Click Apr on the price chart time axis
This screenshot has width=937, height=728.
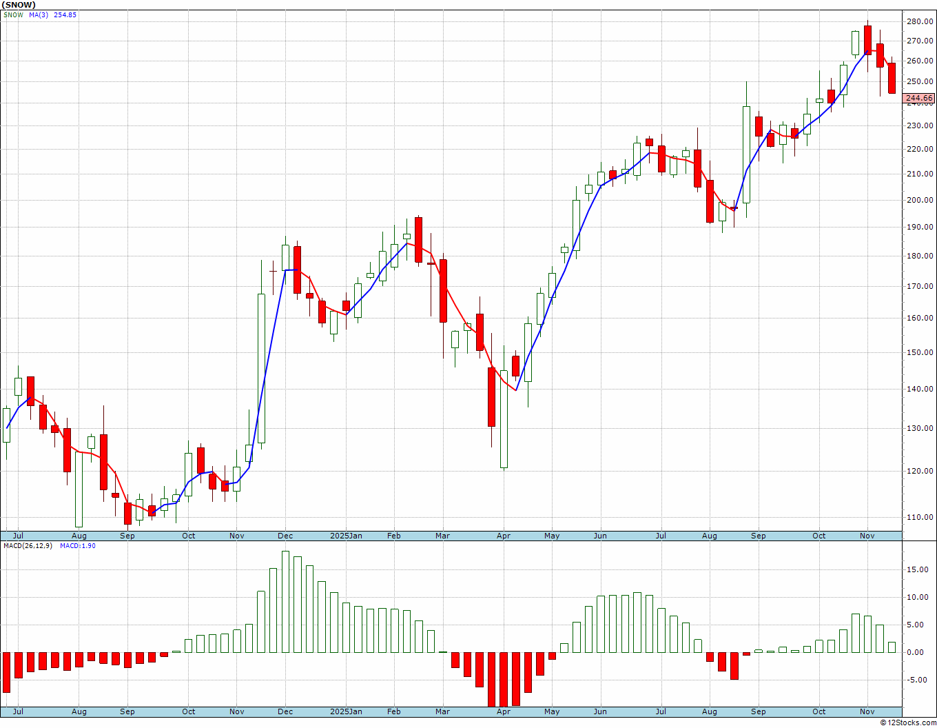pyautogui.click(x=504, y=536)
